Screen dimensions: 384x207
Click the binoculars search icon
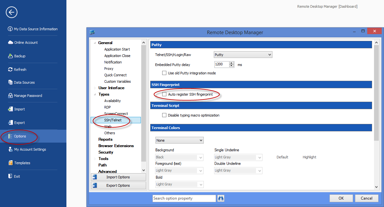(x=221, y=198)
